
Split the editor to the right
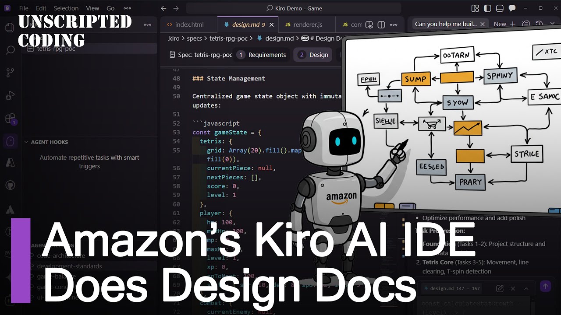click(x=381, y=24)
